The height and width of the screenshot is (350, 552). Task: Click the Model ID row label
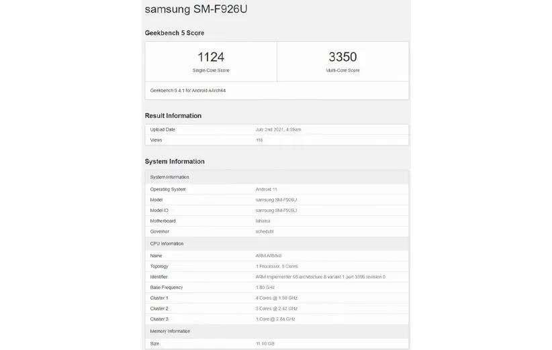(159, 211)
